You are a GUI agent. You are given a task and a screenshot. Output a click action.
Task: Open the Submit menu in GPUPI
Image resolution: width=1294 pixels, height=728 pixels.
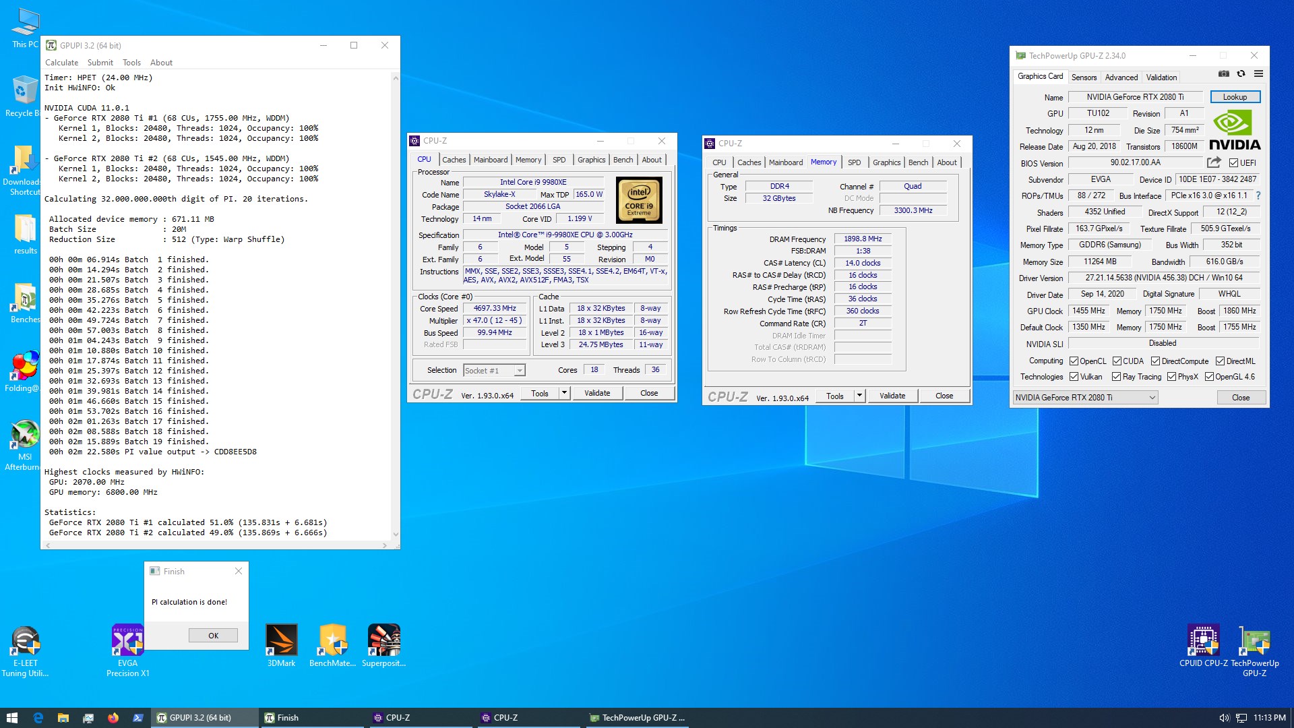click(x=100, y=63)
